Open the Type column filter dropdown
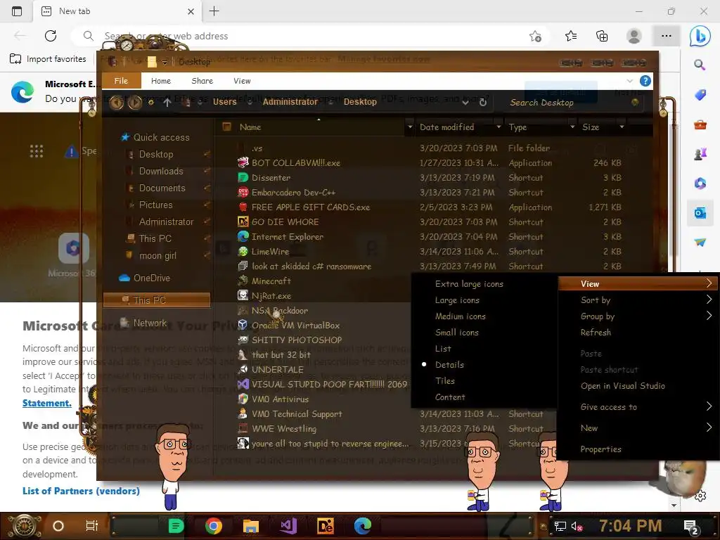 tap(572, 127)
